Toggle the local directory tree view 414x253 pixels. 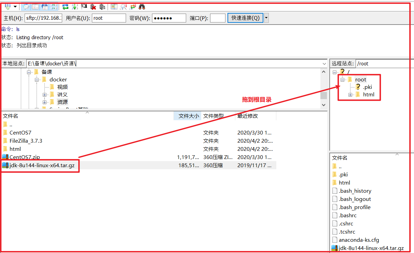[35, 6]
